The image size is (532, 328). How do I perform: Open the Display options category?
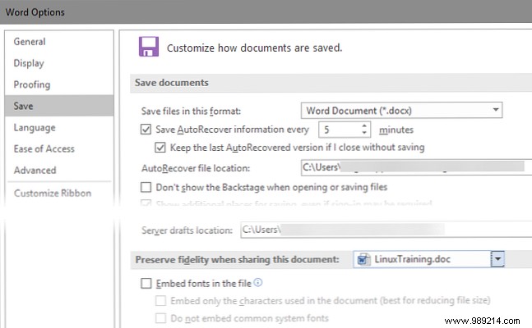pos(29,63)
